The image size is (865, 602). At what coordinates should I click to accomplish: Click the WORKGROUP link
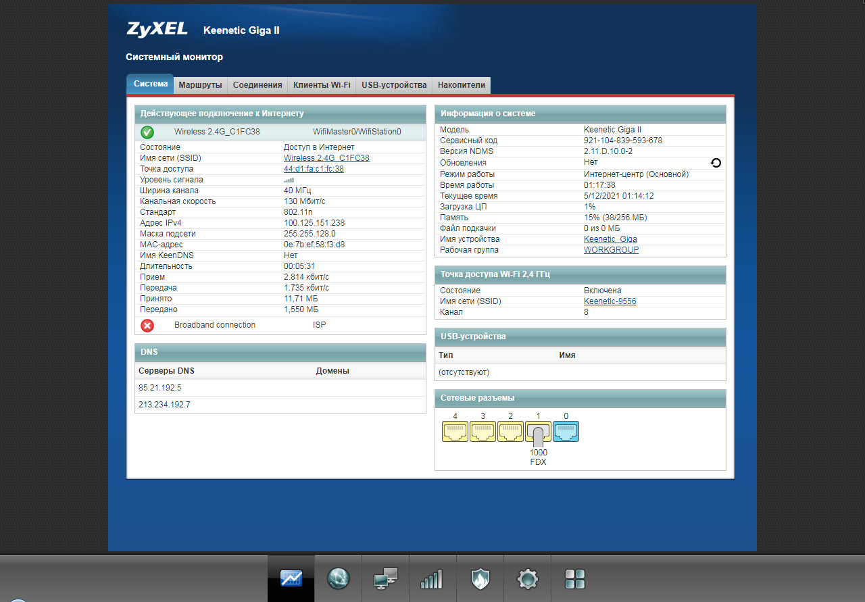click(611, 250)
